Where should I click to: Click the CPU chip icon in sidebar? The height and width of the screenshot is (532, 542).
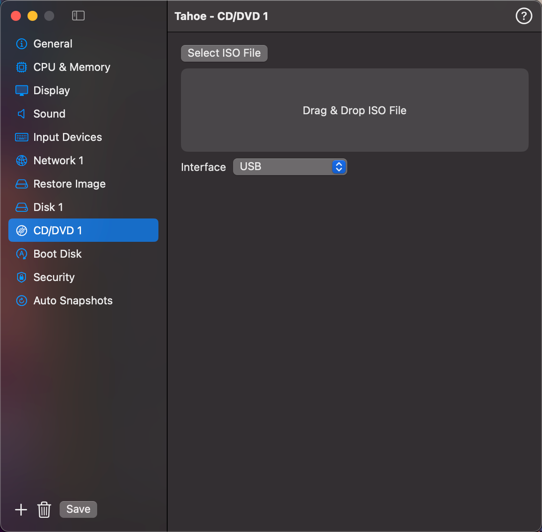(x=22, y=67)
